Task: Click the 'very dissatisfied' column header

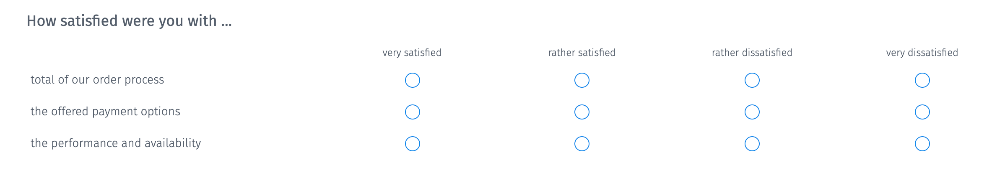Action: (922, 53)
